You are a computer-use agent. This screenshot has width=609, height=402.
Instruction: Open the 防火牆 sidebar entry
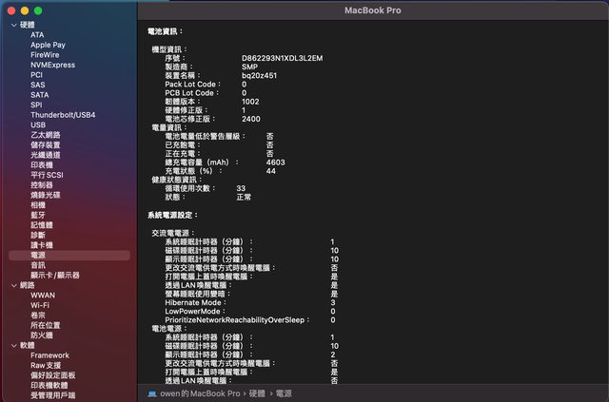point(42,335)
